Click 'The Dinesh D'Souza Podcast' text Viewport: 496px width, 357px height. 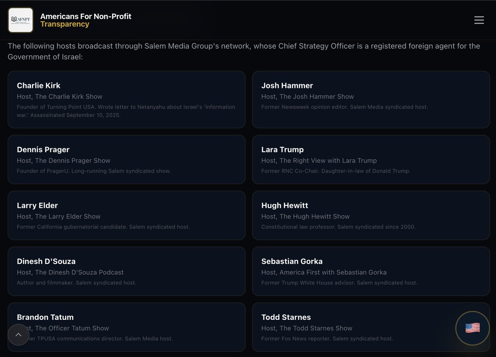coord(79,272)
